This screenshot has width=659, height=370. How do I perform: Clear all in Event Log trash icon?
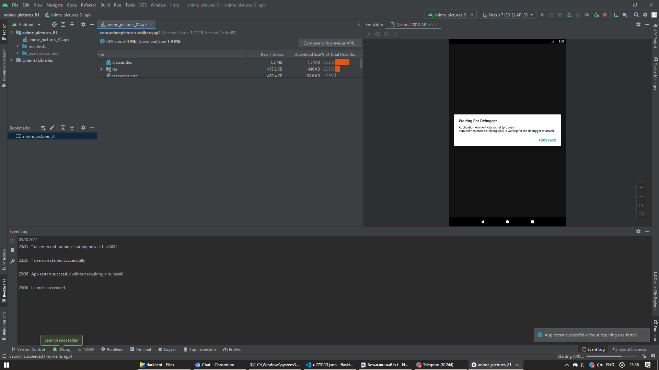pyautogui.click(x=12, y=250)
